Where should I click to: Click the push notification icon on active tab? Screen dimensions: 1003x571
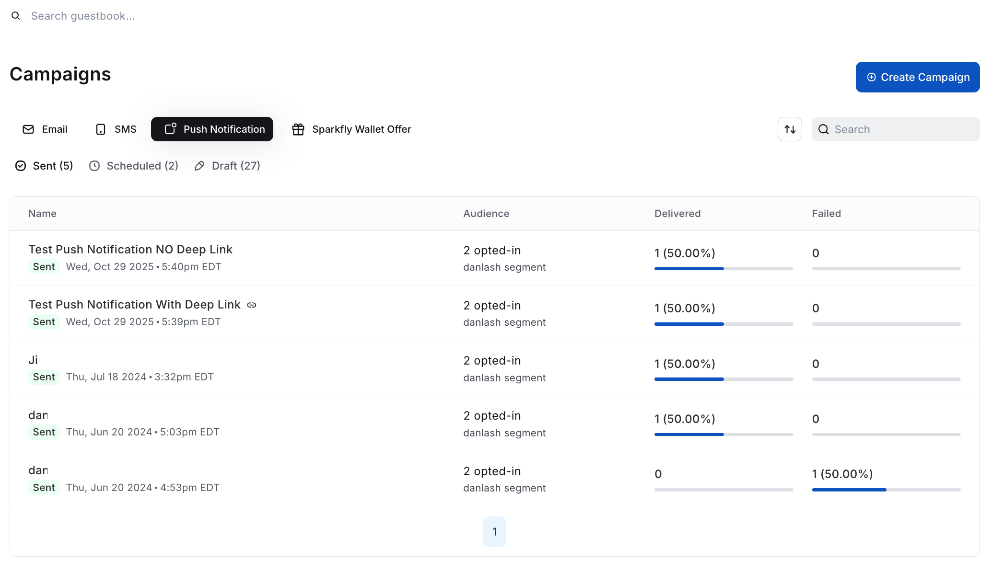pos(171,129)
